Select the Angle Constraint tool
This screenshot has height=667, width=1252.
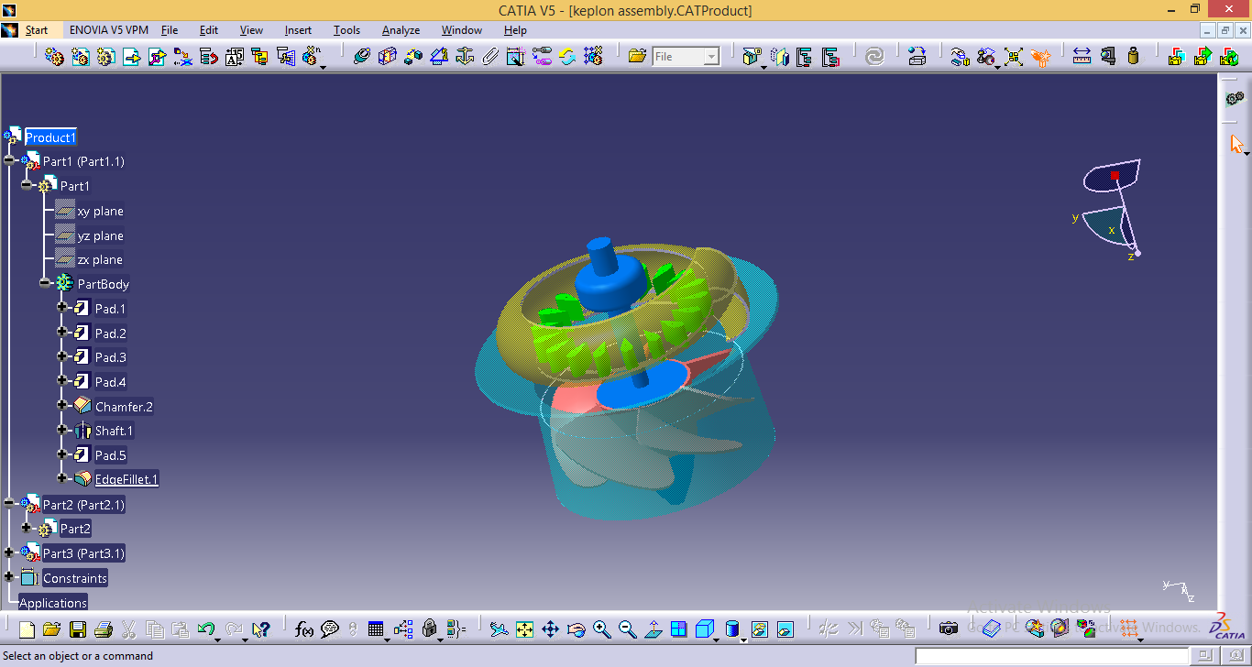click(x=439, y=57)
